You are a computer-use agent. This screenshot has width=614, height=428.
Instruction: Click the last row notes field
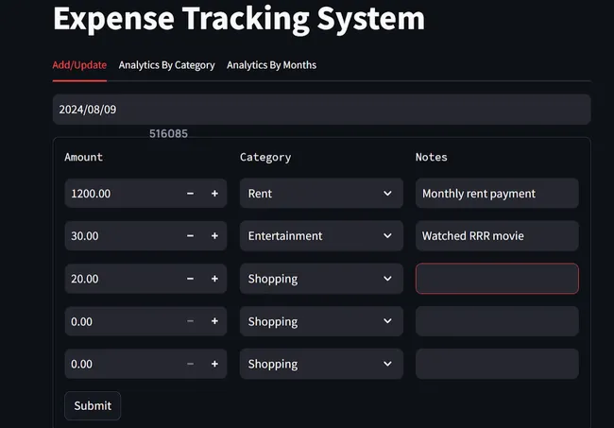[x=497, y=364]
